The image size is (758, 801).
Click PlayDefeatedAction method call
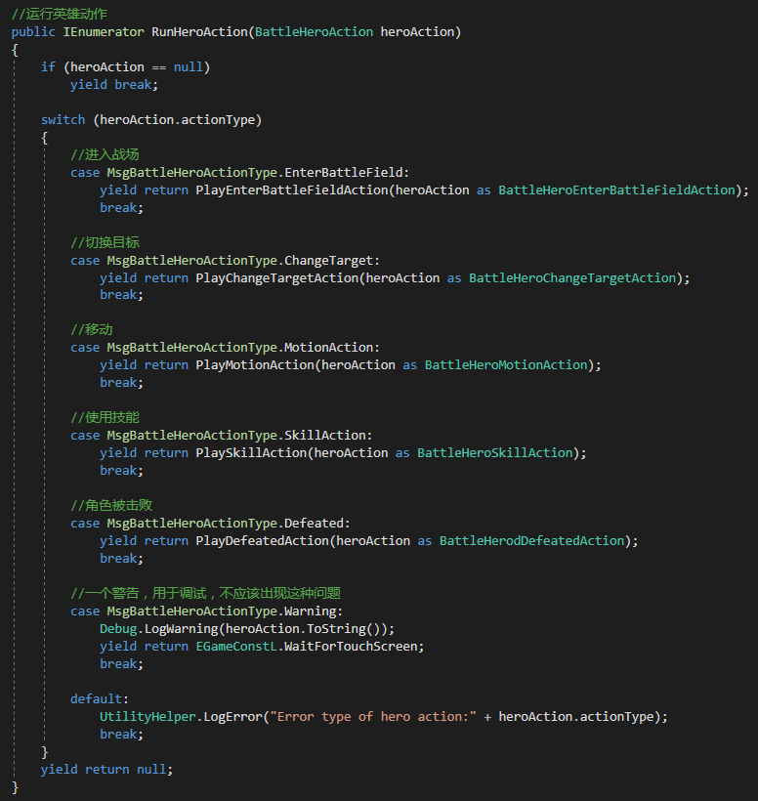coord(263,540)
